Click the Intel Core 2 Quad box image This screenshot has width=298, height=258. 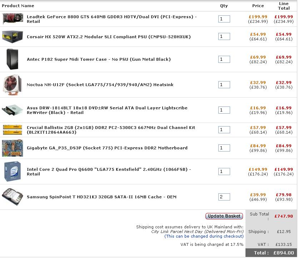(13, 171)
